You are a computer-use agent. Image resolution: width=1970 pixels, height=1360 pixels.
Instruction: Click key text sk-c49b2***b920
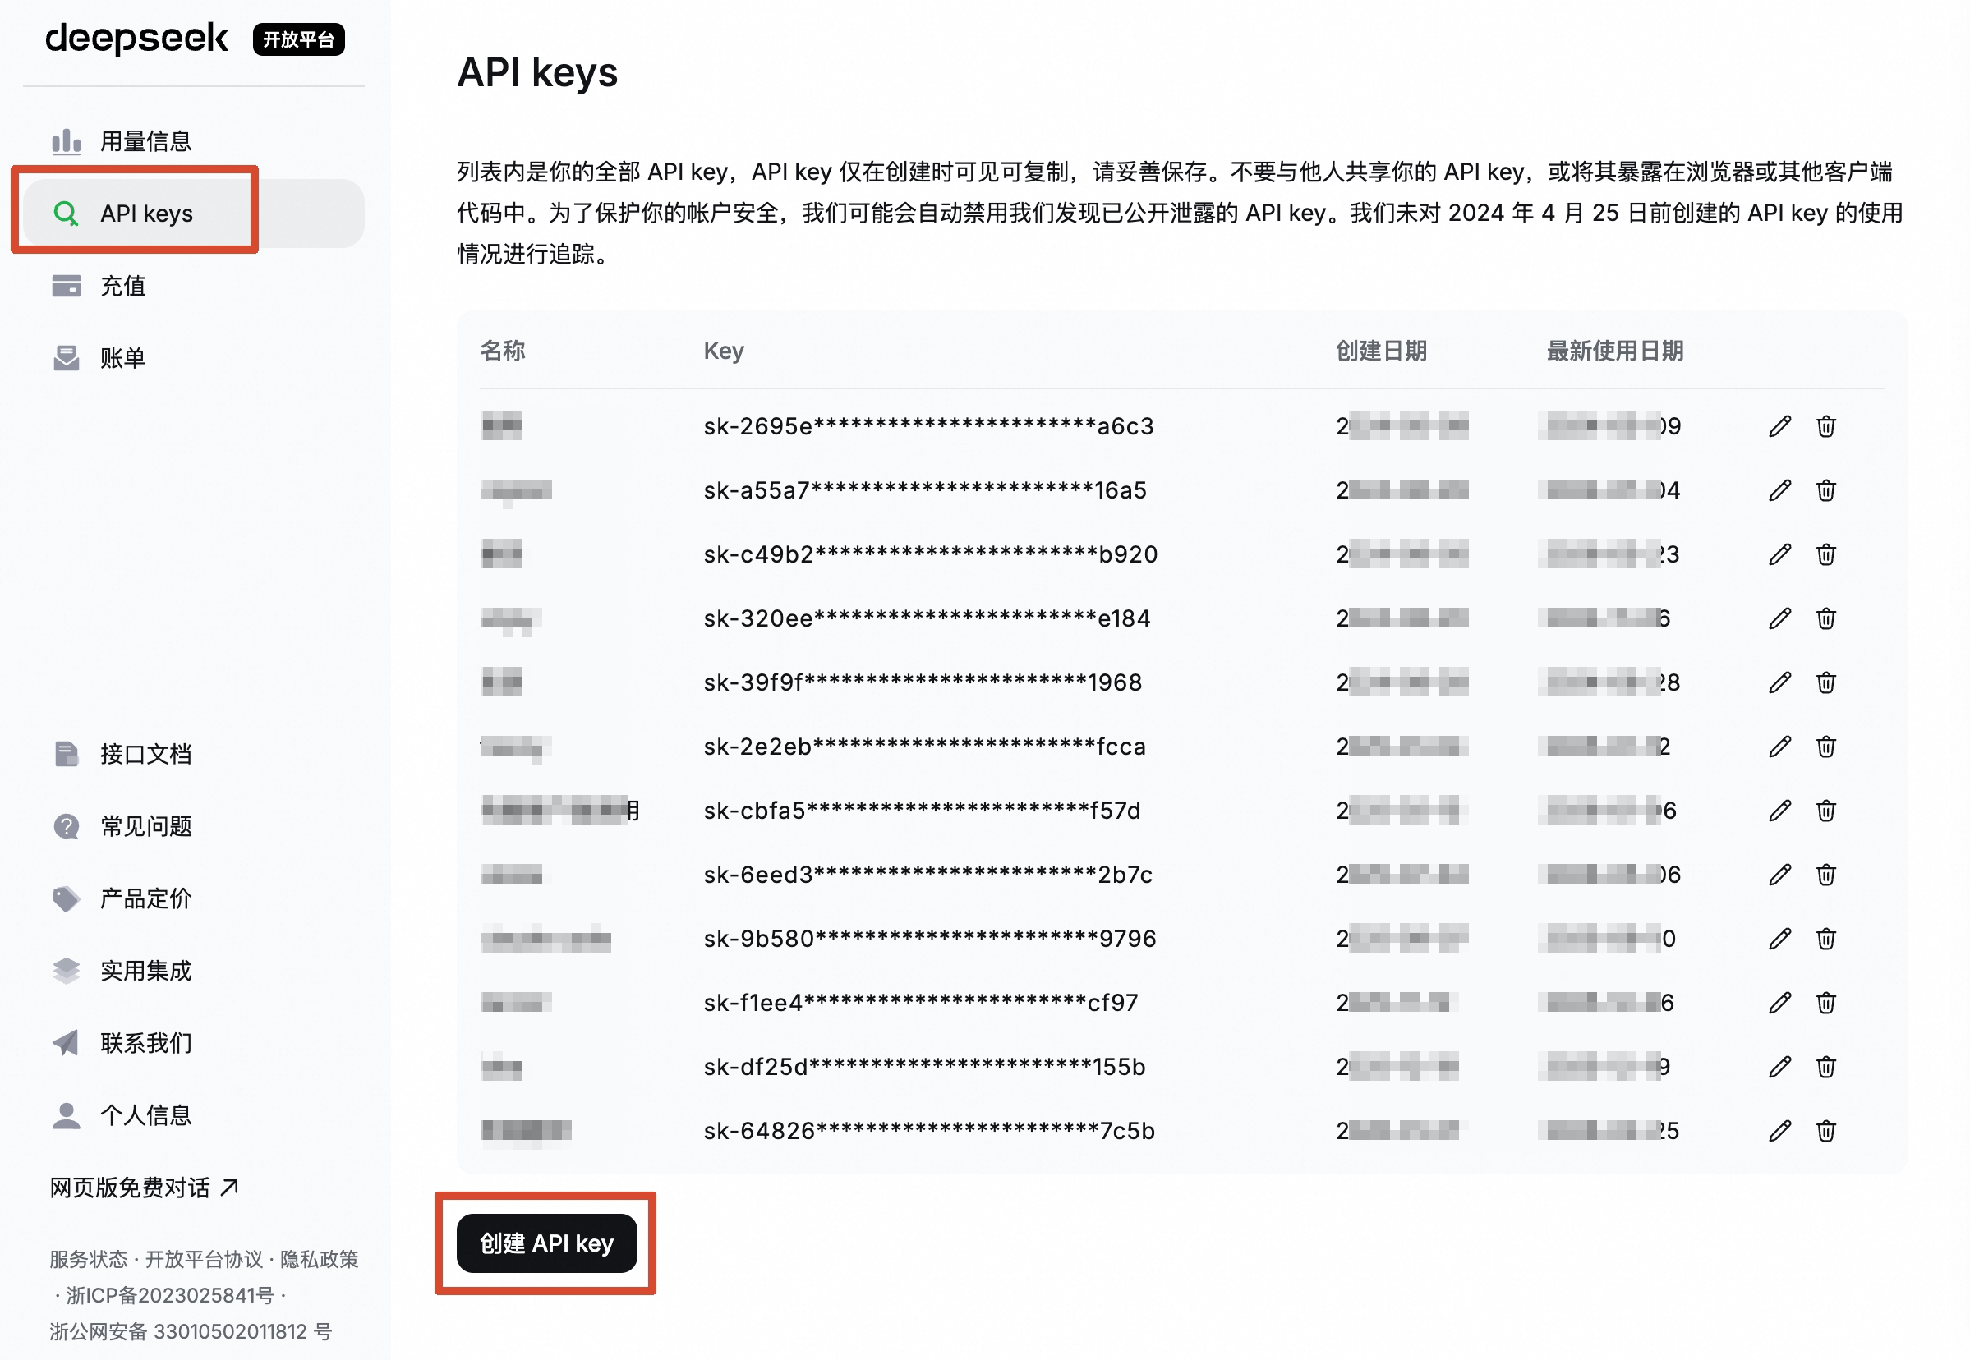point(930,554)
